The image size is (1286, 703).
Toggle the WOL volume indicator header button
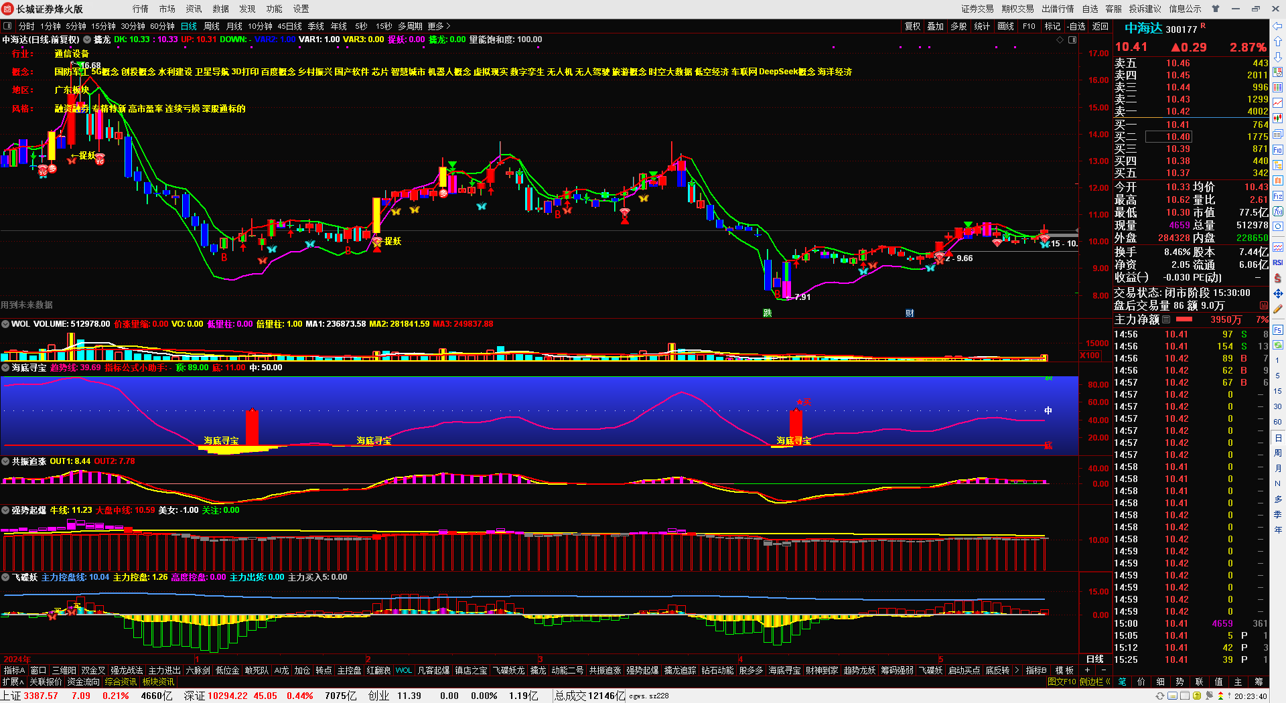pos(5,324)
